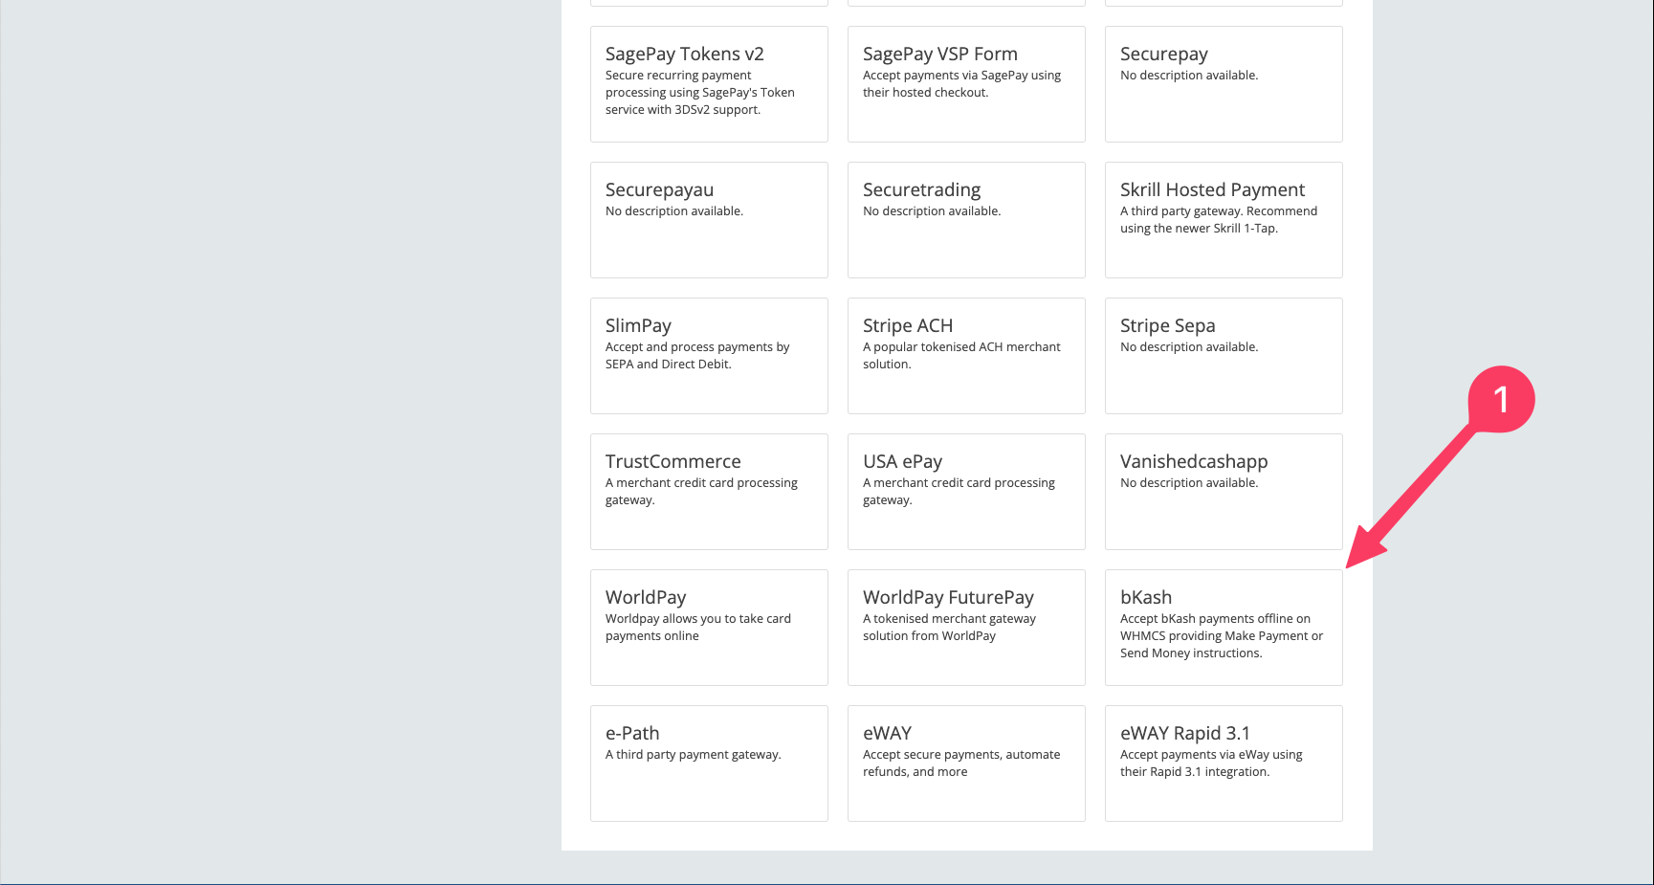Click the Skrill 1-Tap recommendation description
Screen dimensions: 1654x885
[x=1219, y=220]
